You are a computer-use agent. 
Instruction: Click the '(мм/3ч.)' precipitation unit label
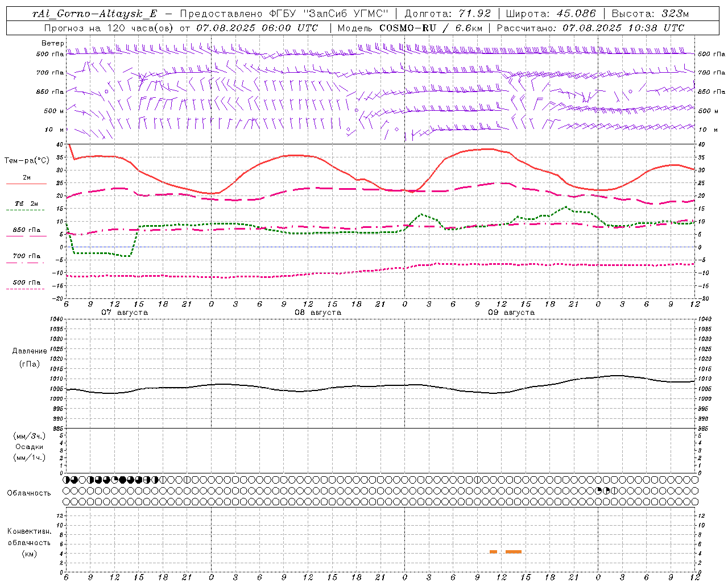(x=30, y=436)
